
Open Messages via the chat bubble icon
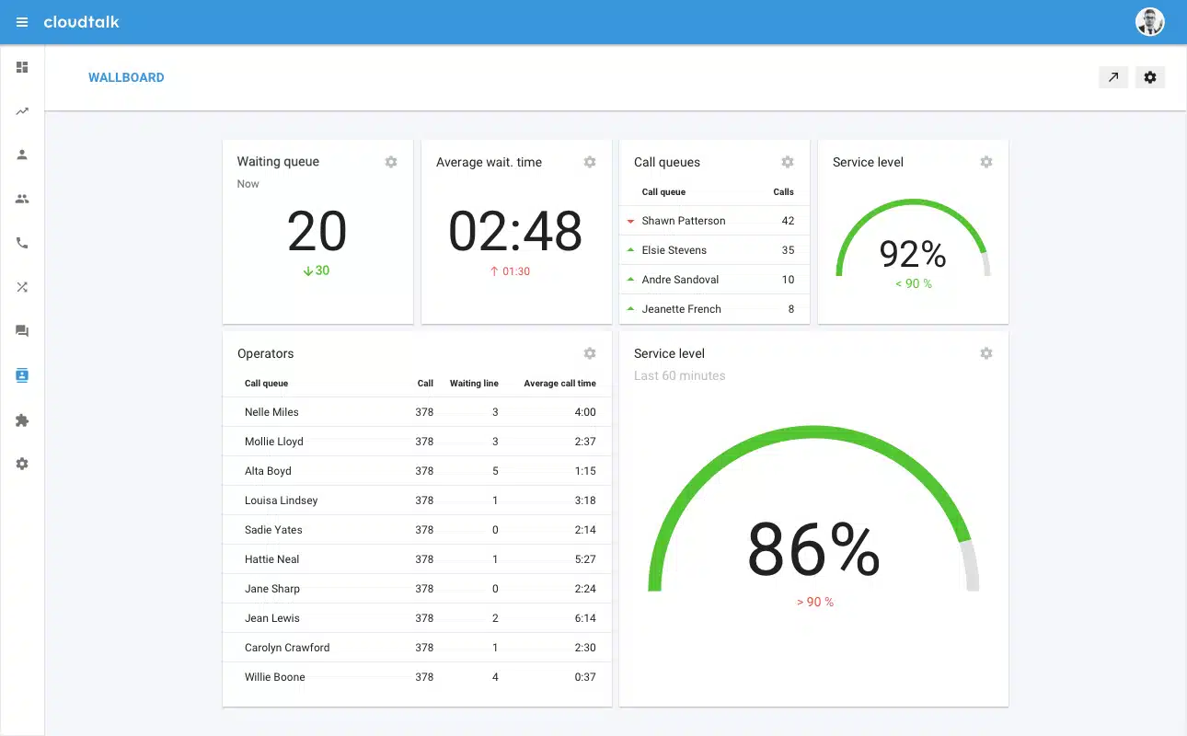[x=21, y=330]
